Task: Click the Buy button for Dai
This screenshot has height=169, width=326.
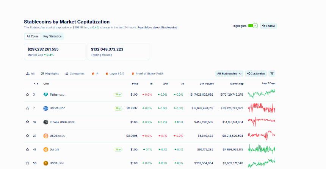Action: click(118, 149)
